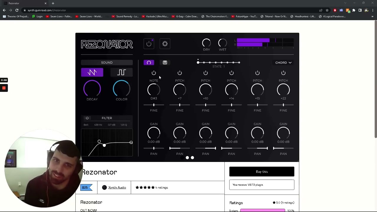
Task: Open the CHORD dropdown
Action: pos(283,63)
